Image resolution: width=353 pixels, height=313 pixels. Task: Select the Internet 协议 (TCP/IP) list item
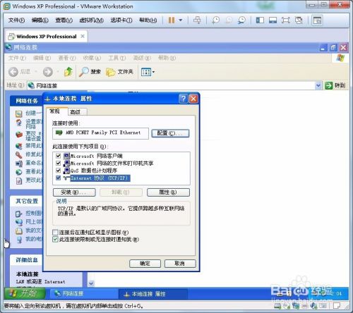100,178
